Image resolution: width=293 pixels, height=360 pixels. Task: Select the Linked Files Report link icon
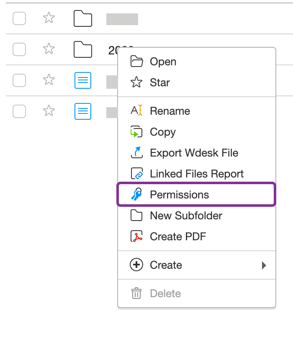(x=136, y=174)
